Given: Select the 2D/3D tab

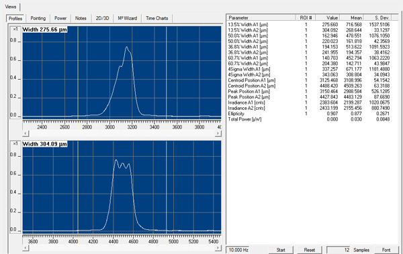Looking at the screenshot, I should 102,18.
